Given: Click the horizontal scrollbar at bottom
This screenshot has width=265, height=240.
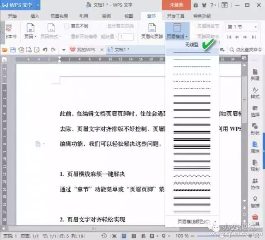Looking at the screenshot, I should click(94, 229).
